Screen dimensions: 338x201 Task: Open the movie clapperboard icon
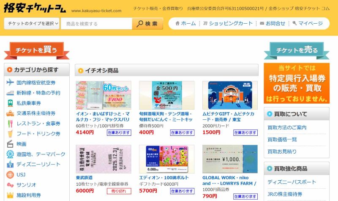(10, 144)
